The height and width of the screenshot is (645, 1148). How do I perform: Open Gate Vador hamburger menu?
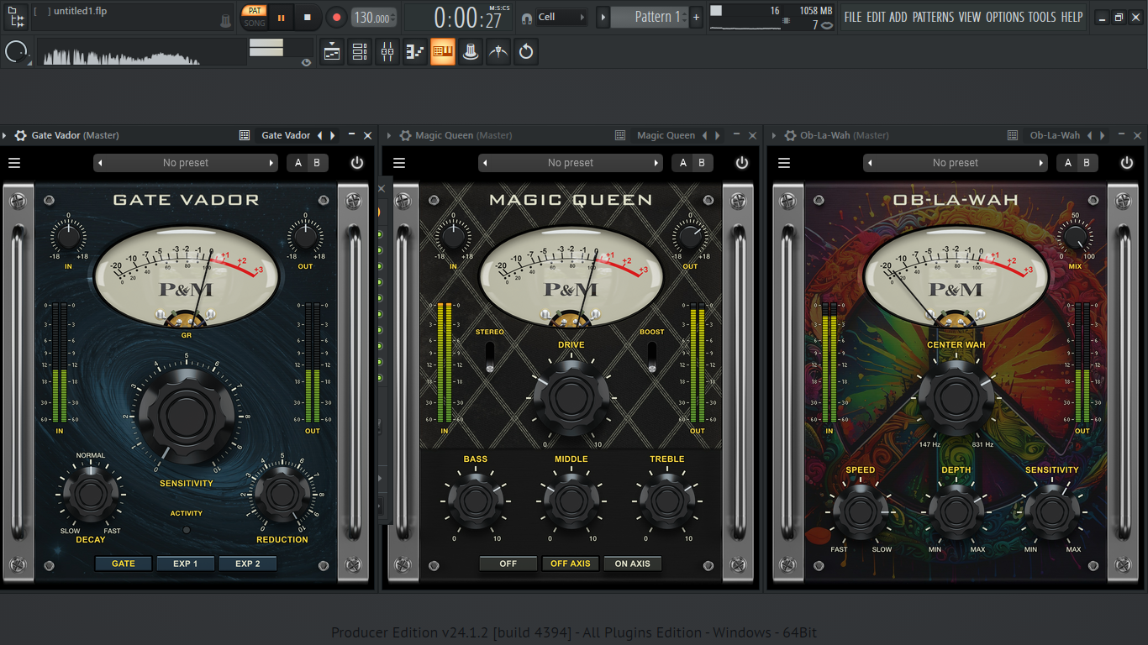(14, 163)
